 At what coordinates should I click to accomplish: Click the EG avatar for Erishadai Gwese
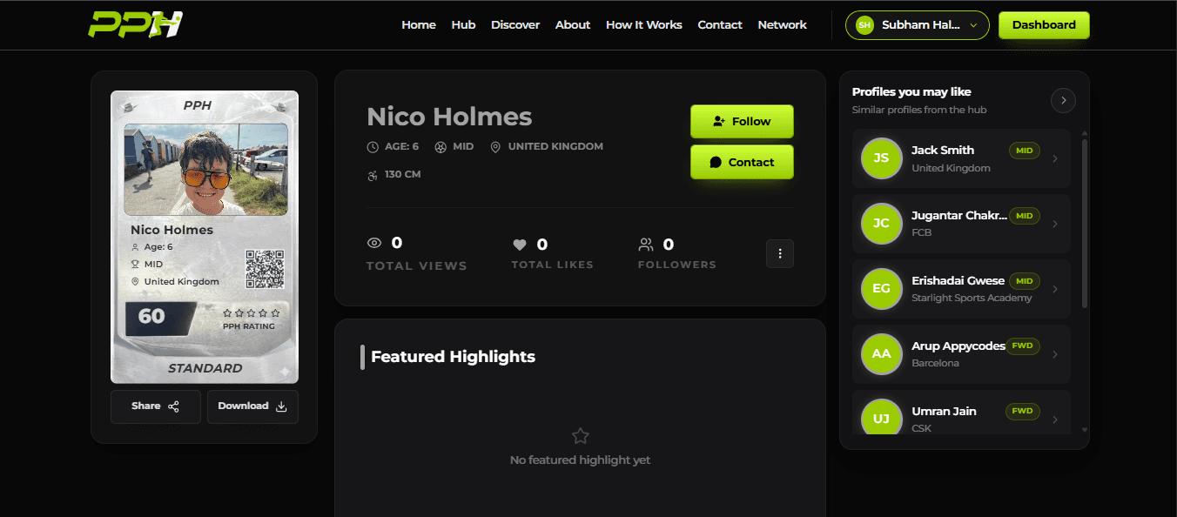881,289
